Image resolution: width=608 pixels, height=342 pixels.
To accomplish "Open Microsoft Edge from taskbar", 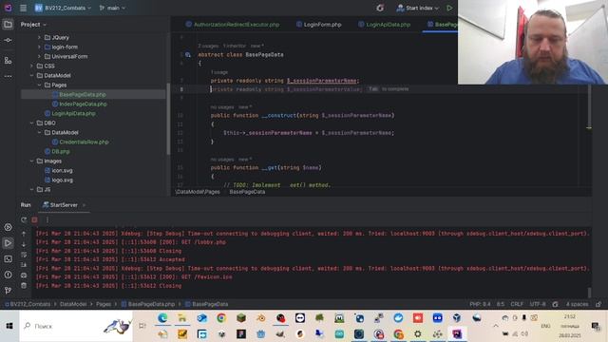I will click(x=162, y=318).
